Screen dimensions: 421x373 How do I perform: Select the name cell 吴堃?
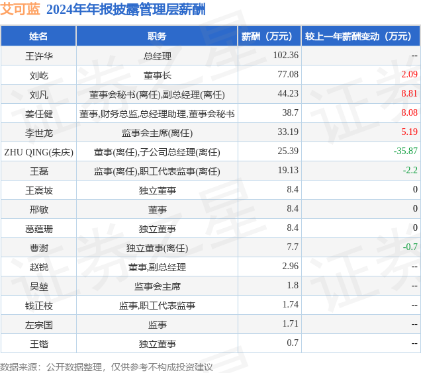pyautogui.click(x=39, y=286)
